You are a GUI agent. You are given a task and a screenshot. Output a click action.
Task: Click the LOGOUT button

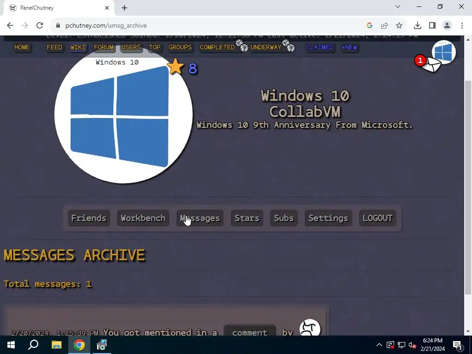point(378,218)
